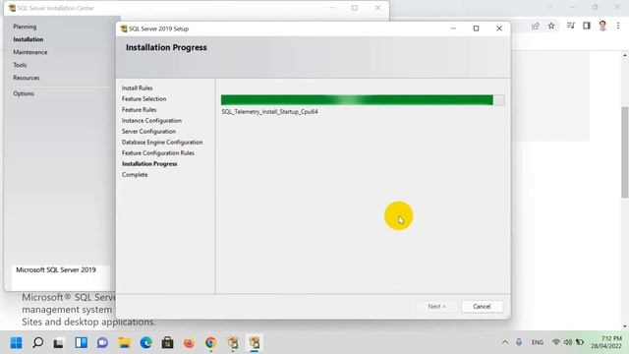Image resolution: width=629 pixels, height=354 pixels.
Task: Click the green installation progress bar
Action: [363, 100]
